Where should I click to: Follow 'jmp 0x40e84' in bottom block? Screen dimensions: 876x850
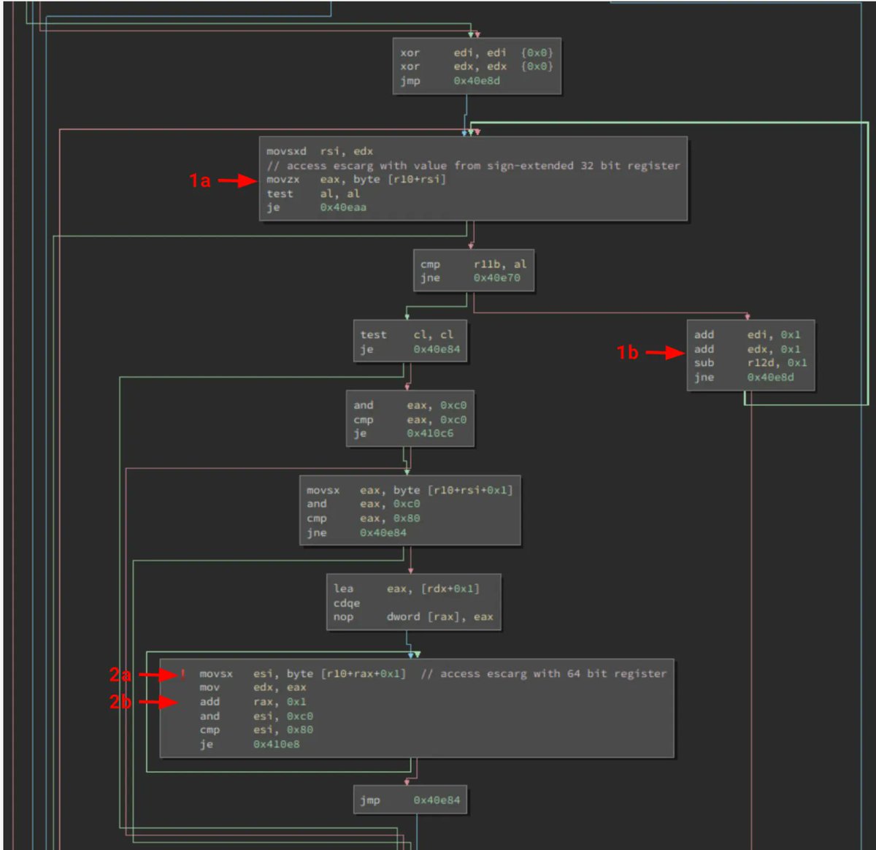pos(410,800)
